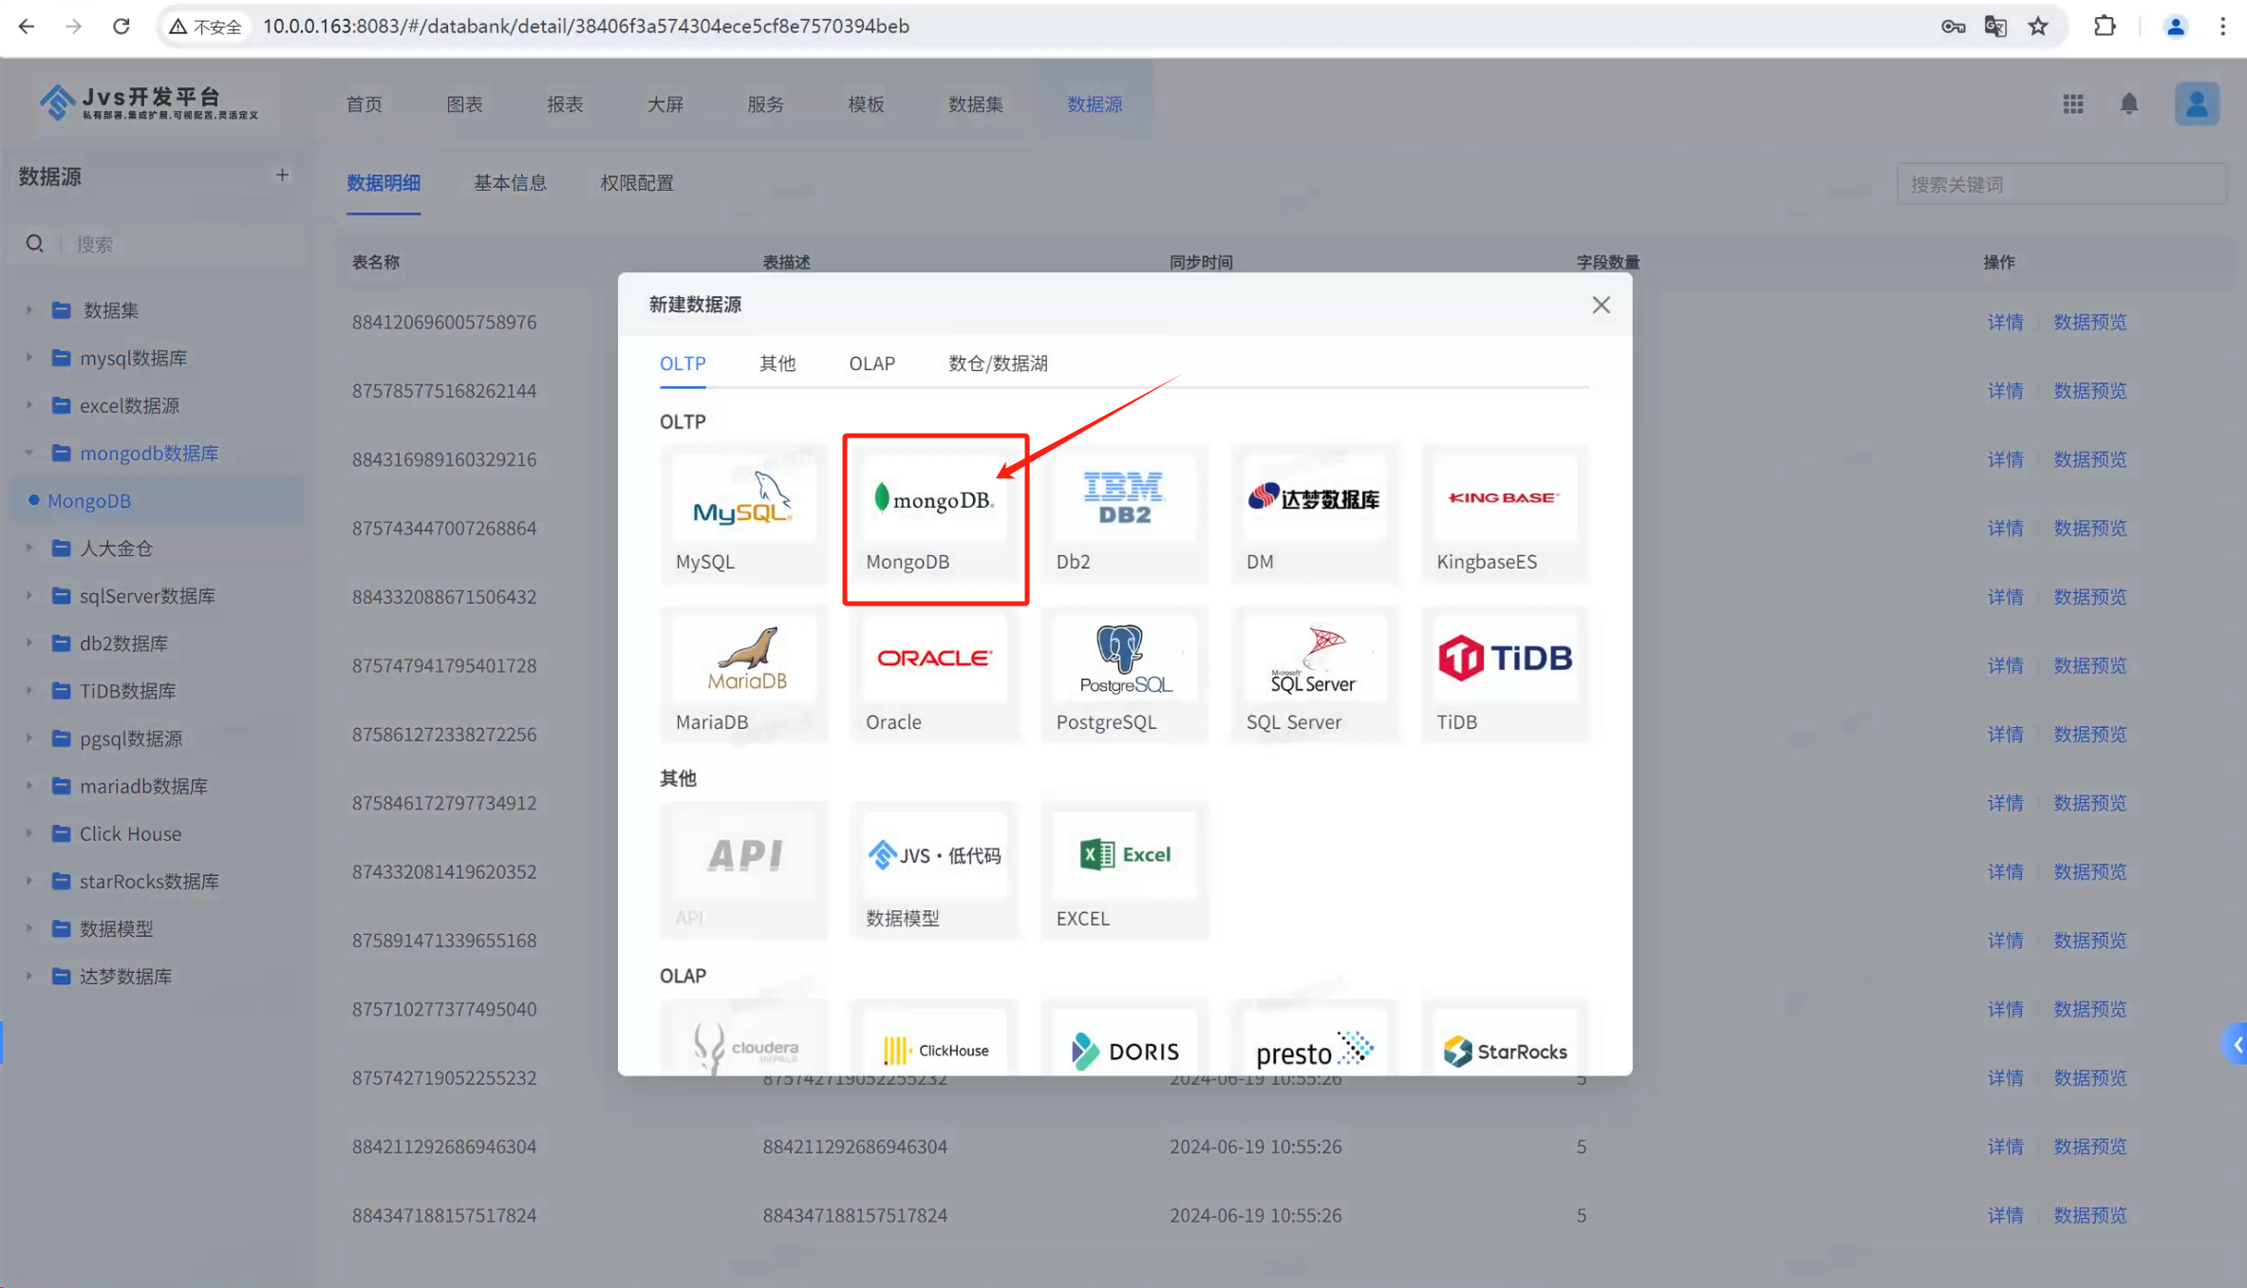Pick the Excel datasource tile
Image resolution: width=2247 pixels, height=1288 pixels.
click(x=1124, y=870)
